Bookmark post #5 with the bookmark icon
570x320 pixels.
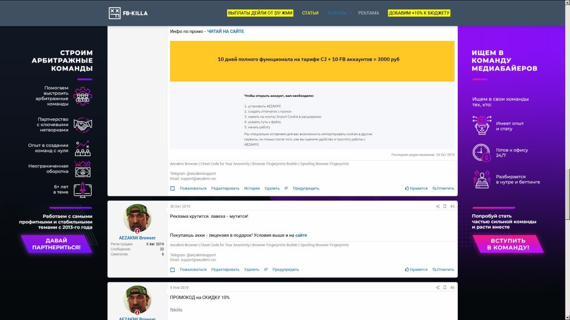(x=444, y=206)
